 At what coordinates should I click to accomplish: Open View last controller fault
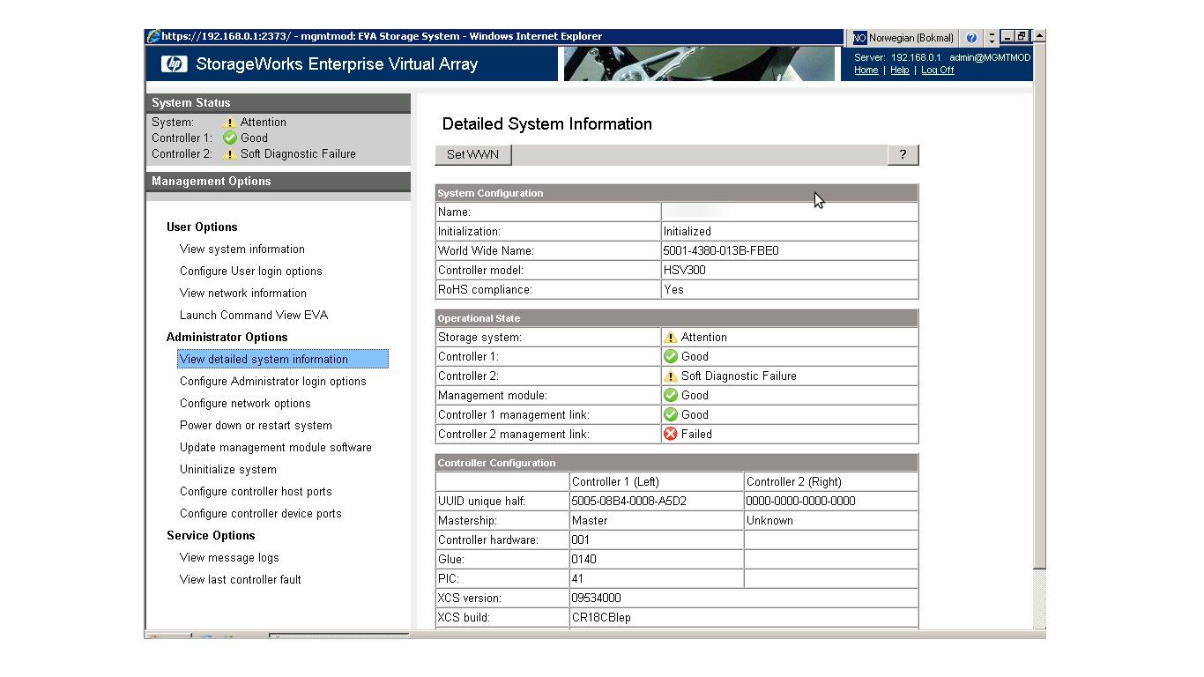[x=241, y=579]
